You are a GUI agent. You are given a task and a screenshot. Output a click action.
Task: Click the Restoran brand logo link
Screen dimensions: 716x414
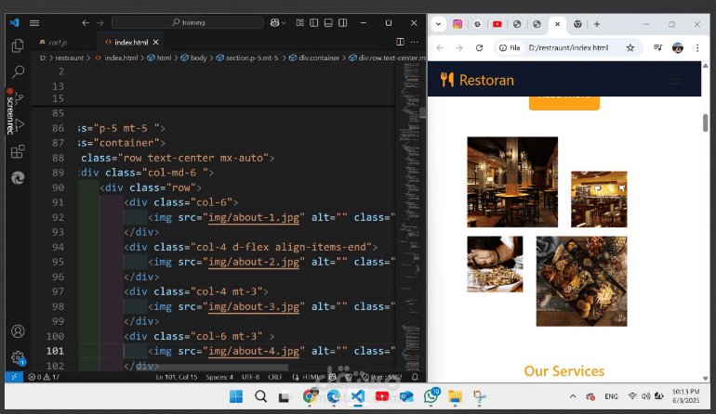tap(477, 80)
